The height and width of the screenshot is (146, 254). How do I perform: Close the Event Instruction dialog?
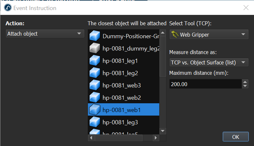(246, 8)
